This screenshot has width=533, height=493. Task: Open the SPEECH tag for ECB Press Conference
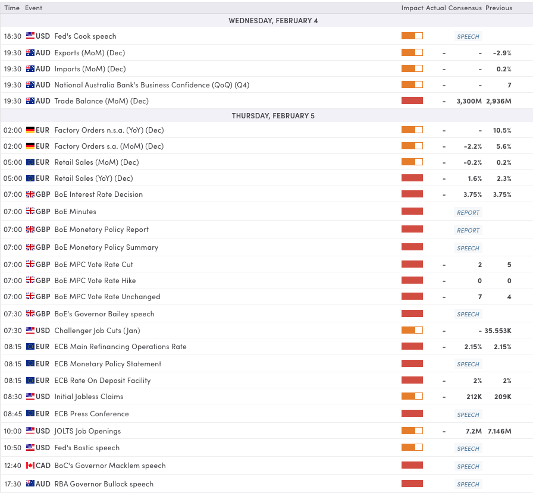tap(468, 415)
